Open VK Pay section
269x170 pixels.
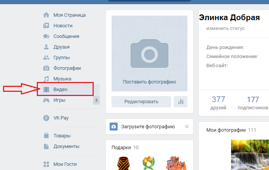point(61,118)
